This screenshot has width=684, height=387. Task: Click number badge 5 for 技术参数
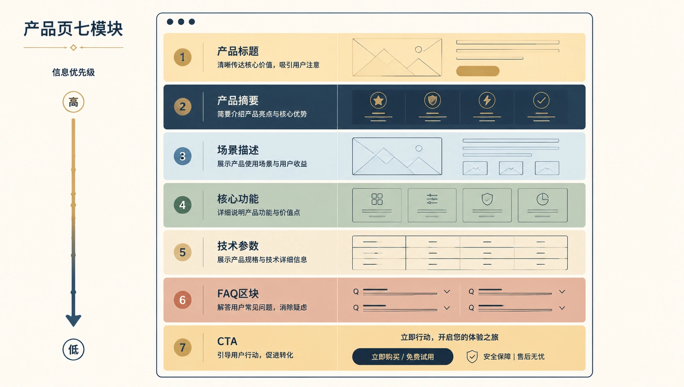point(182,252)
